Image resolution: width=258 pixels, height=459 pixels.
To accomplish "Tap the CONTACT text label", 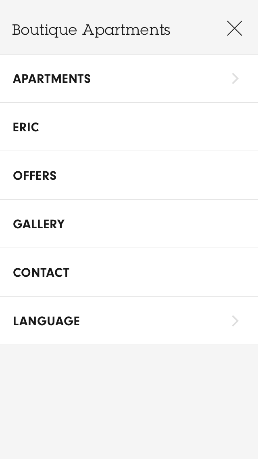I will click(x=41, y=273).
